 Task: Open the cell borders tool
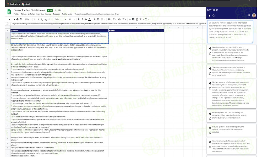(x=98, y=19)
